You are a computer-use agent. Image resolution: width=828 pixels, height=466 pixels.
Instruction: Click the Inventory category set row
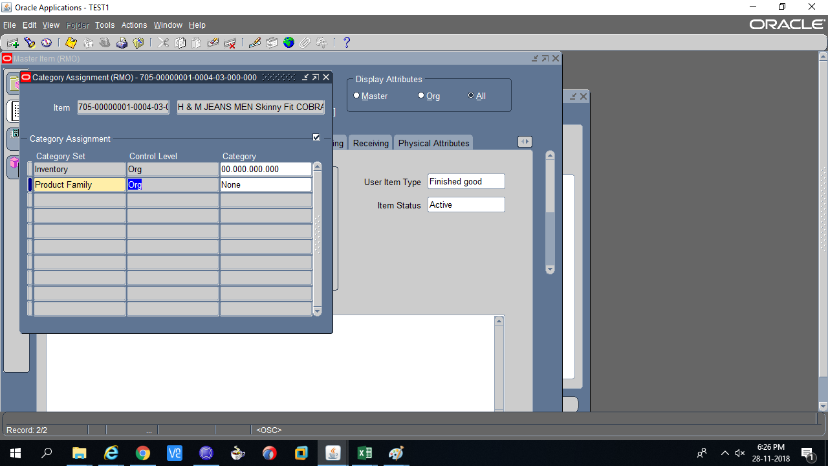pos(79,169)
